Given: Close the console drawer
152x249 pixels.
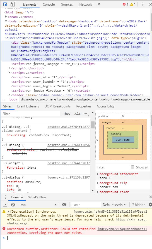Looking at the screenshot, I should point(150,197).
